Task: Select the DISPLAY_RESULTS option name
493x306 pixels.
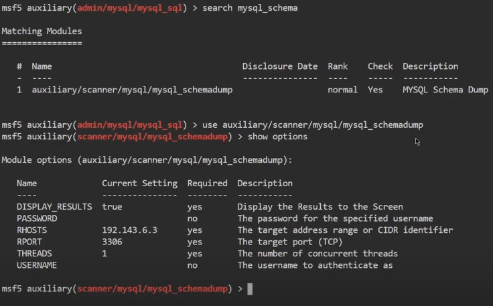Action: point(54,207)
